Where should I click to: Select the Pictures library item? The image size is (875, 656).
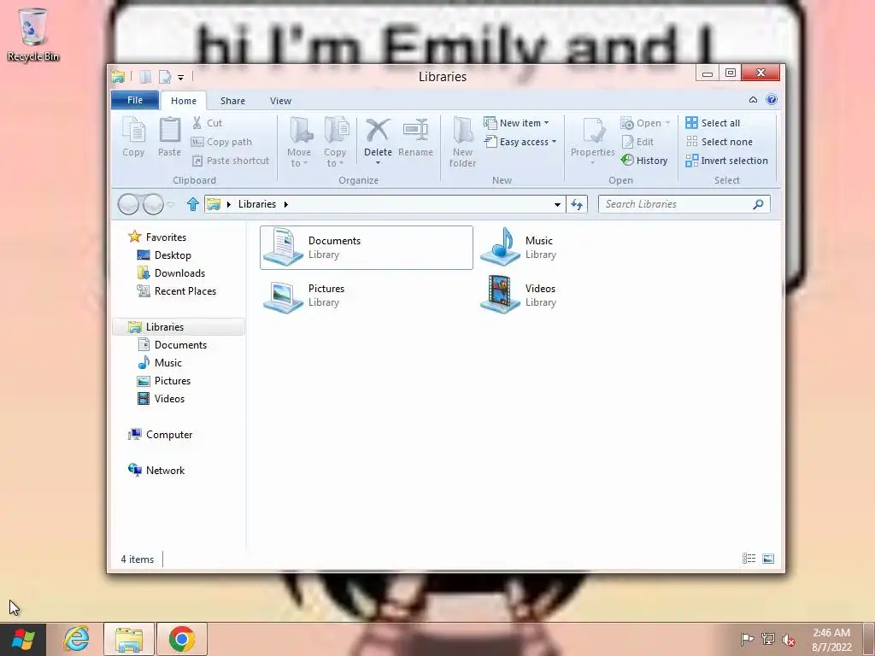(x=304, y=296)
